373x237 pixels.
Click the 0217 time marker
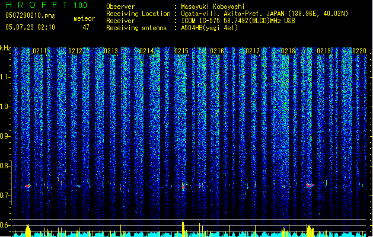pos(253,51)
